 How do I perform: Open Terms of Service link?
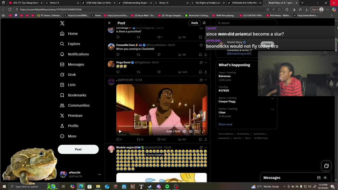[226, 134]
